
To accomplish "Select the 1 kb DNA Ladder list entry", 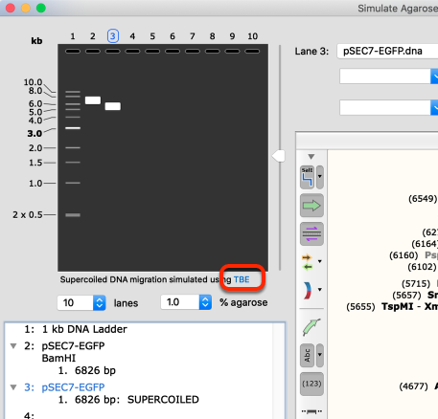I will click(76, 329).
